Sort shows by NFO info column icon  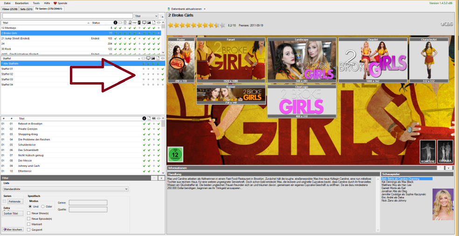116,22
